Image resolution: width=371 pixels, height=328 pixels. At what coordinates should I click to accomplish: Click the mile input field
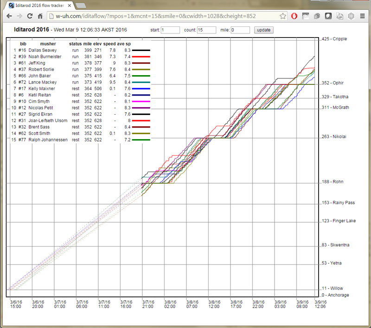click(x=240, y=30)
